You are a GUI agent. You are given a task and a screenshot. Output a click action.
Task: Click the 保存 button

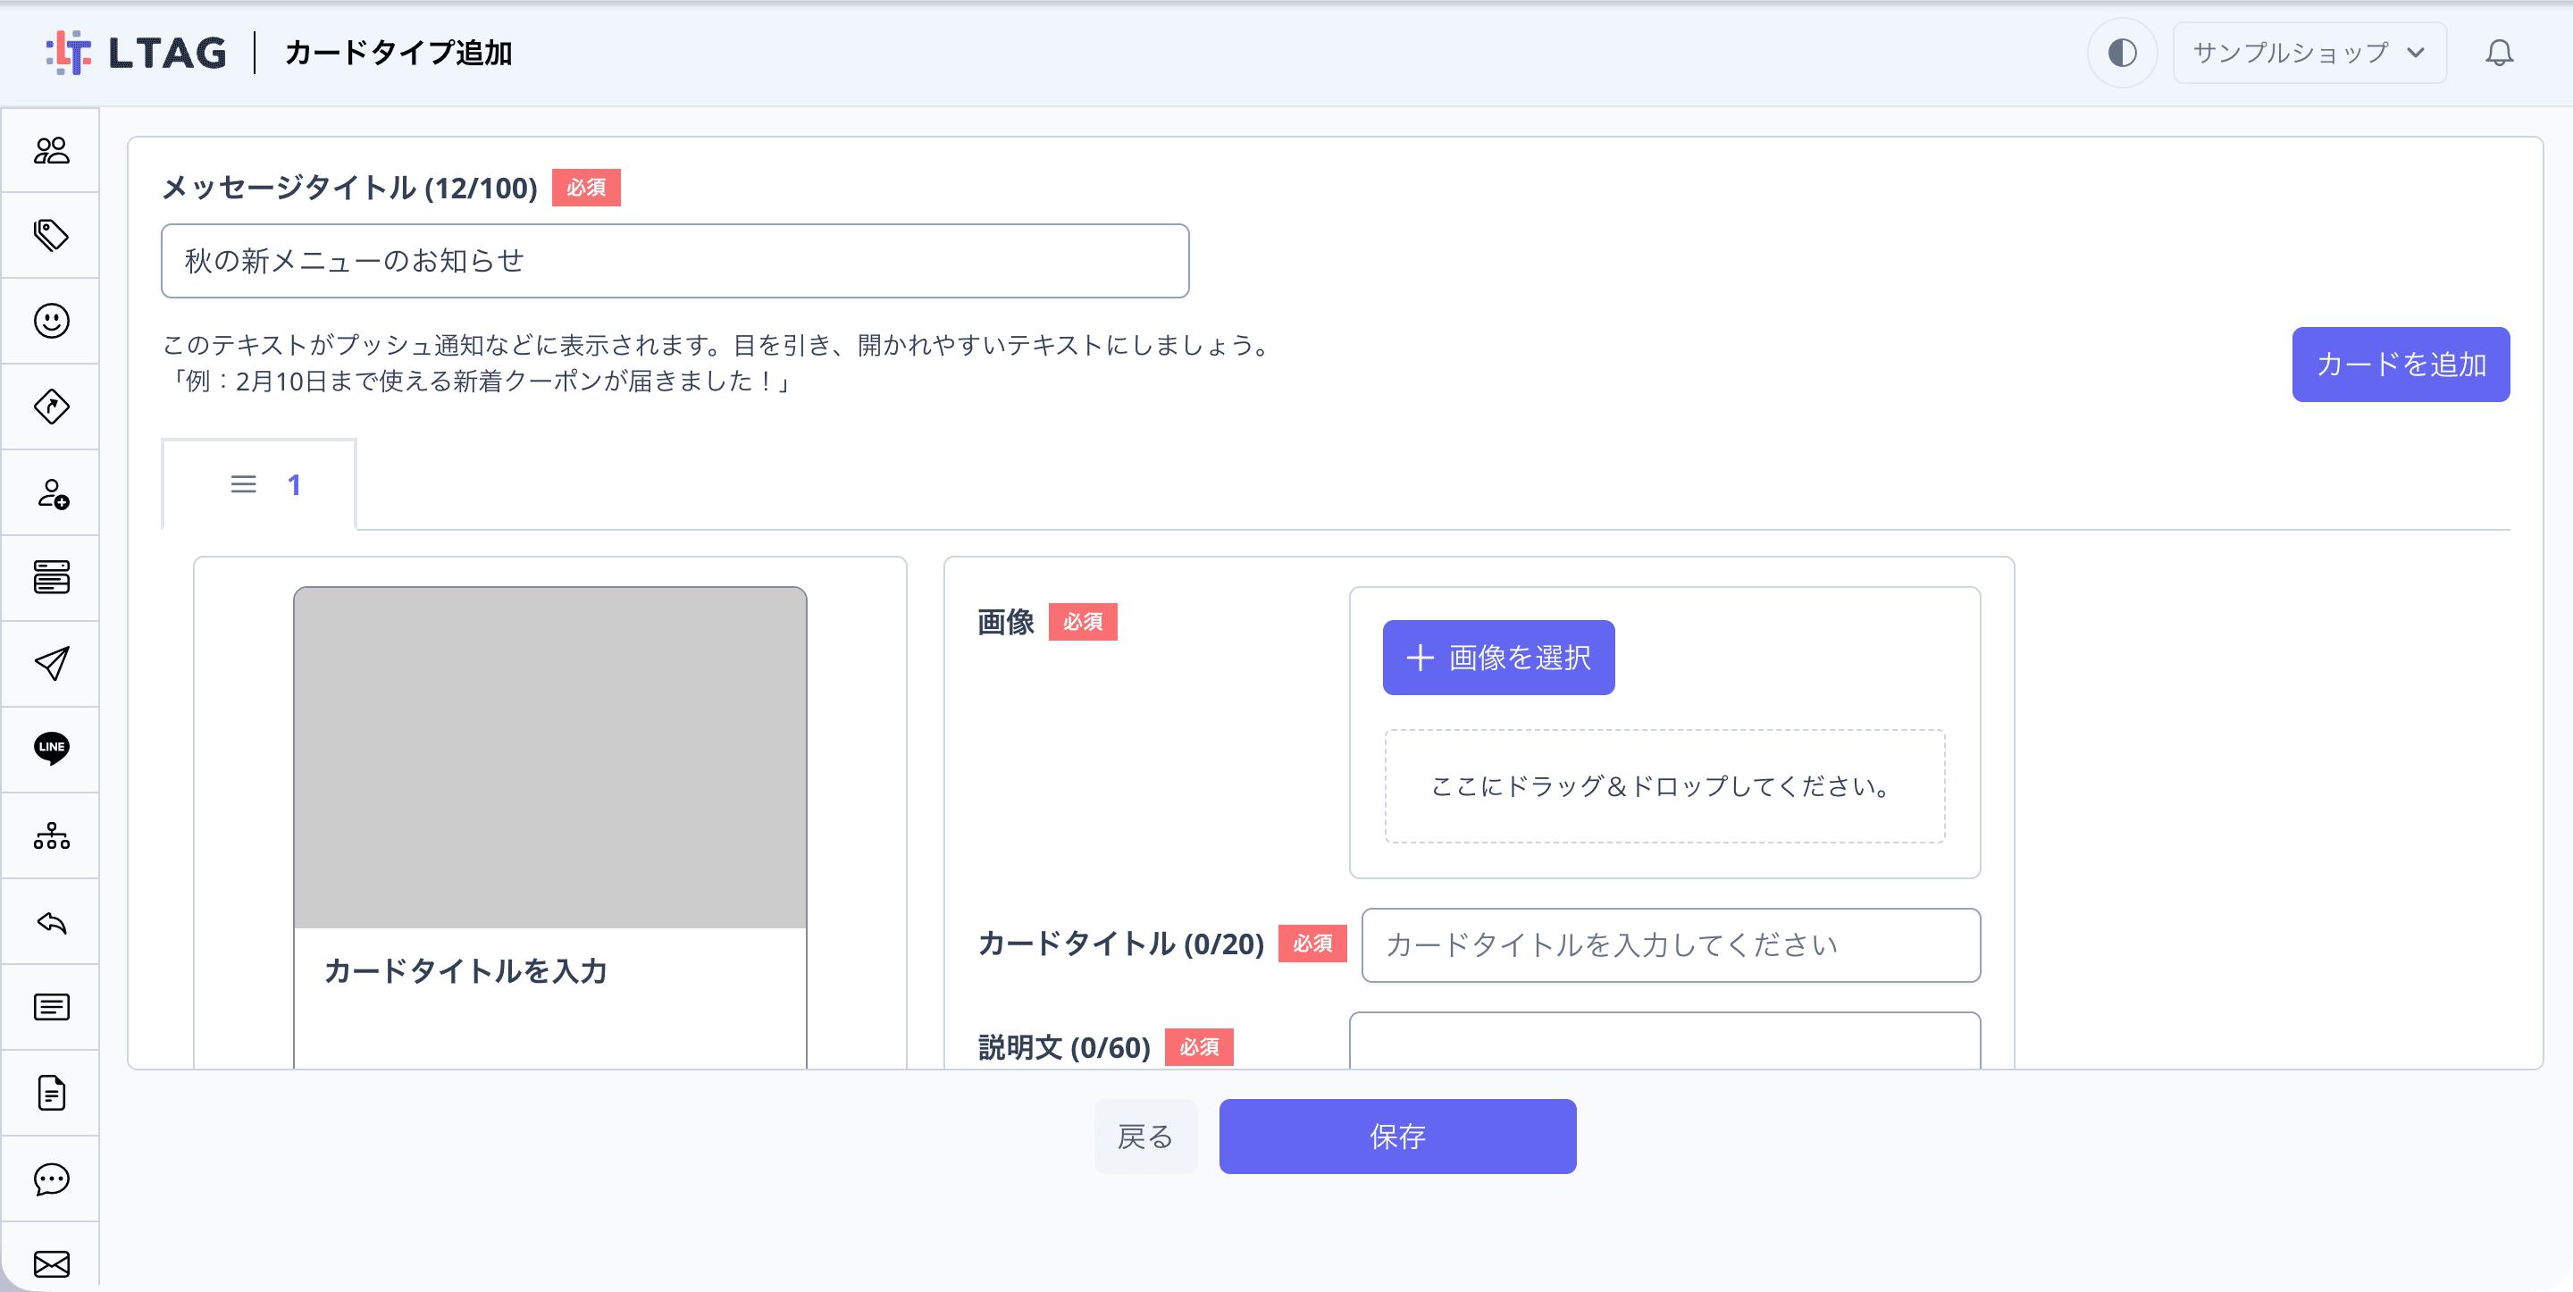tap(1397, 1137)
